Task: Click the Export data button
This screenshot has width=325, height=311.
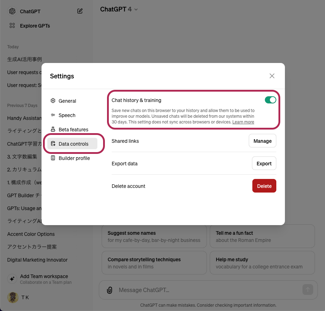Action: (x=264, y=164)
